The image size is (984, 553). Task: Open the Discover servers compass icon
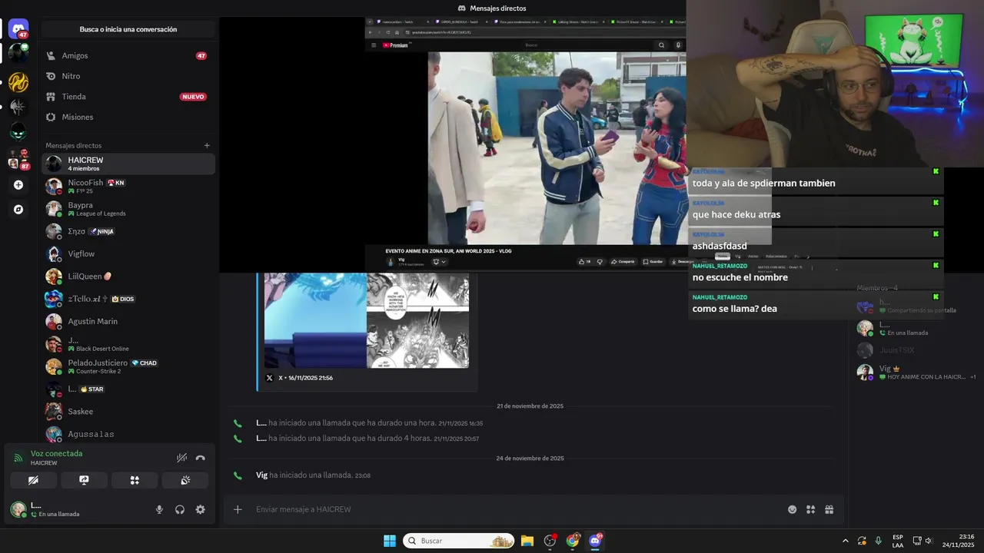click(18, 210)
